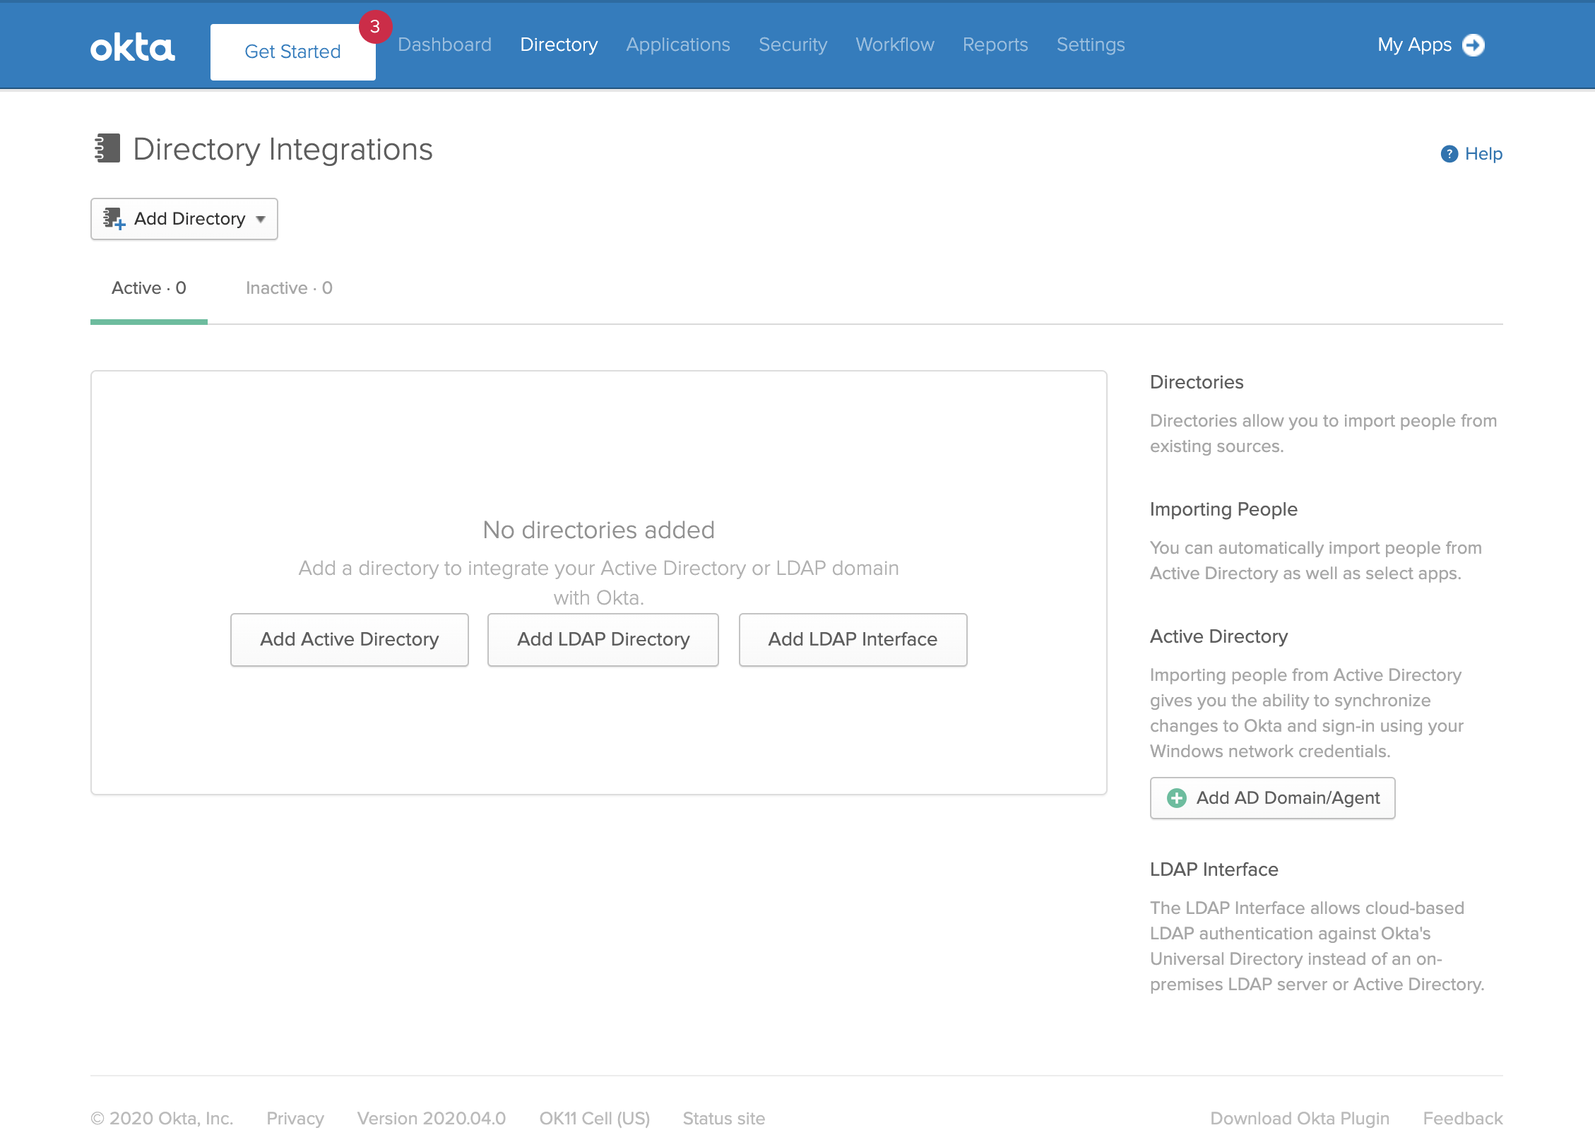1595x1147 pixels.
Task: Click the green plus icon on Add AD Domain/Agent
Action: [1177, 798]
